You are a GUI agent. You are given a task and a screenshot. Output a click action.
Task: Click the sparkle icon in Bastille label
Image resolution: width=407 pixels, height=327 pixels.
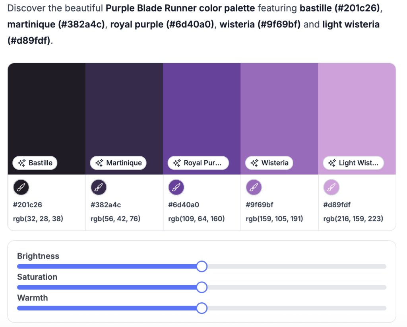point(22,163)
